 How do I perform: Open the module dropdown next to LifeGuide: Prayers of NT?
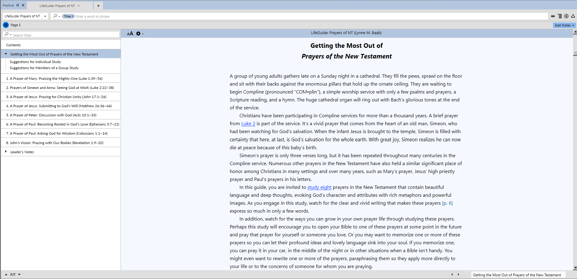coord(45,16)
